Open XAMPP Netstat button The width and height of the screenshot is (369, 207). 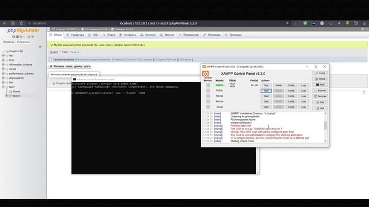tap(320, 79)
